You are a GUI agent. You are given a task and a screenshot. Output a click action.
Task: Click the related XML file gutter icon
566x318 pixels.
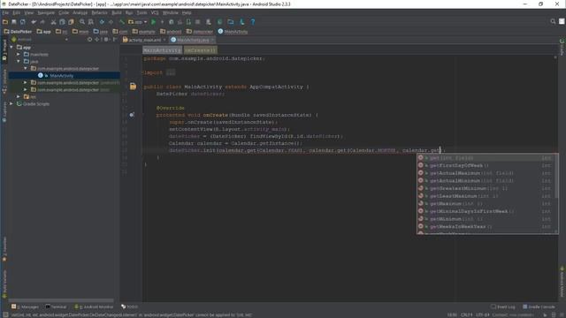133,87
